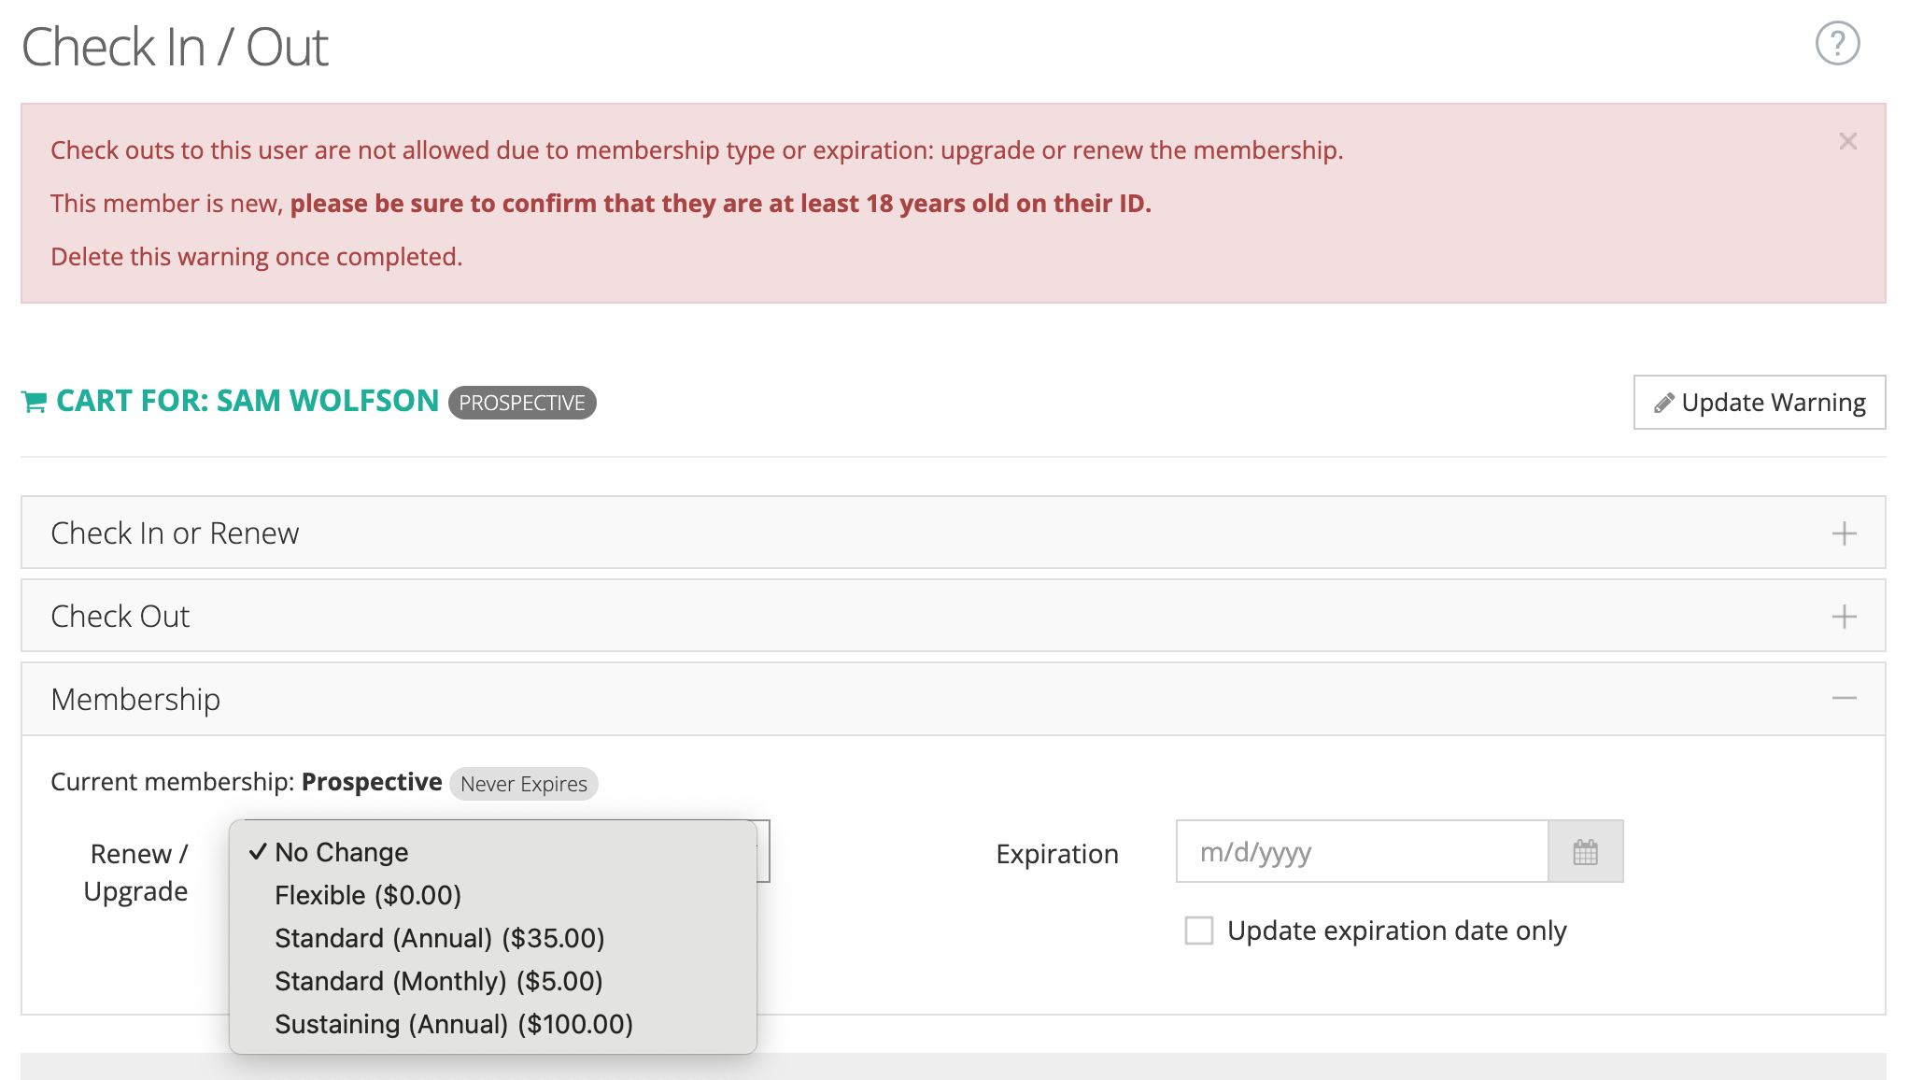This screenshot has height=1080, width=1909.
Task: Click the PROSPECTIVE status badge
Action: coord(522,403)
